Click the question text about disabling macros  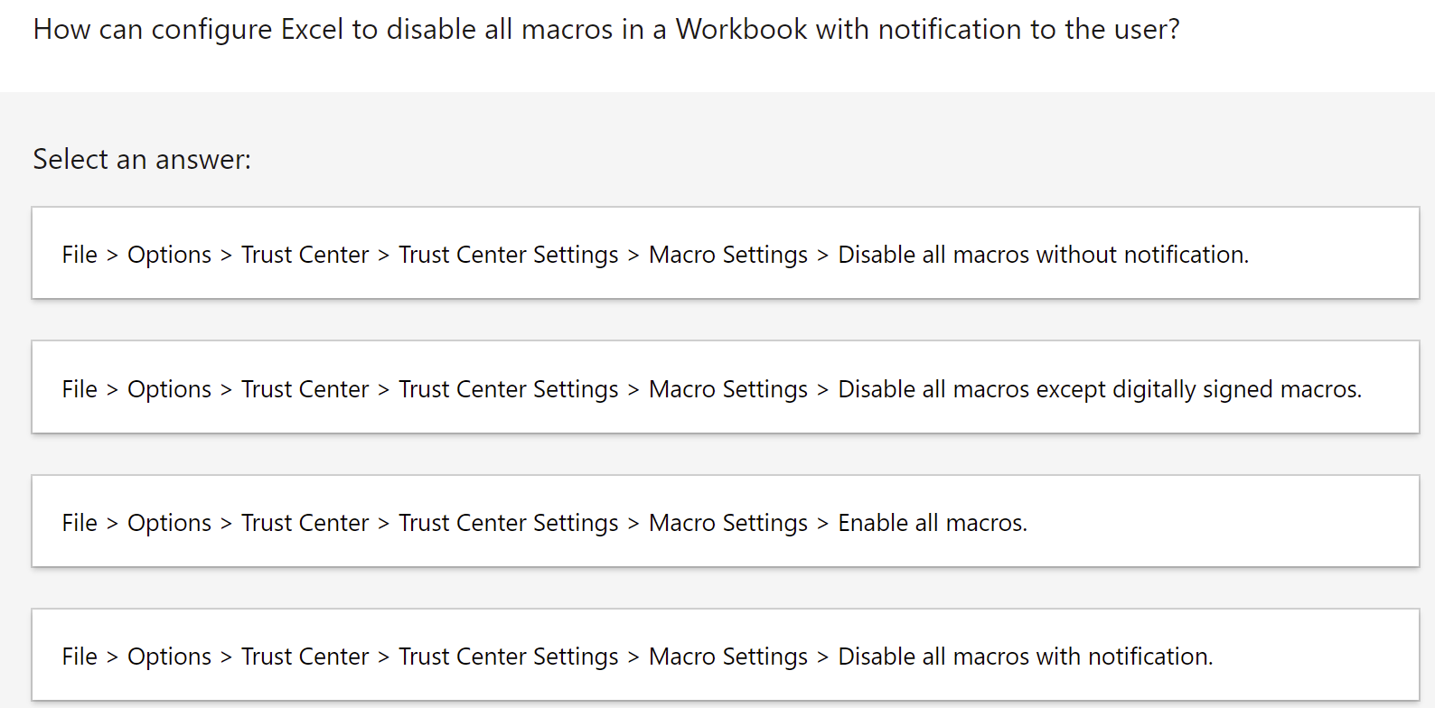coord(606,30)
